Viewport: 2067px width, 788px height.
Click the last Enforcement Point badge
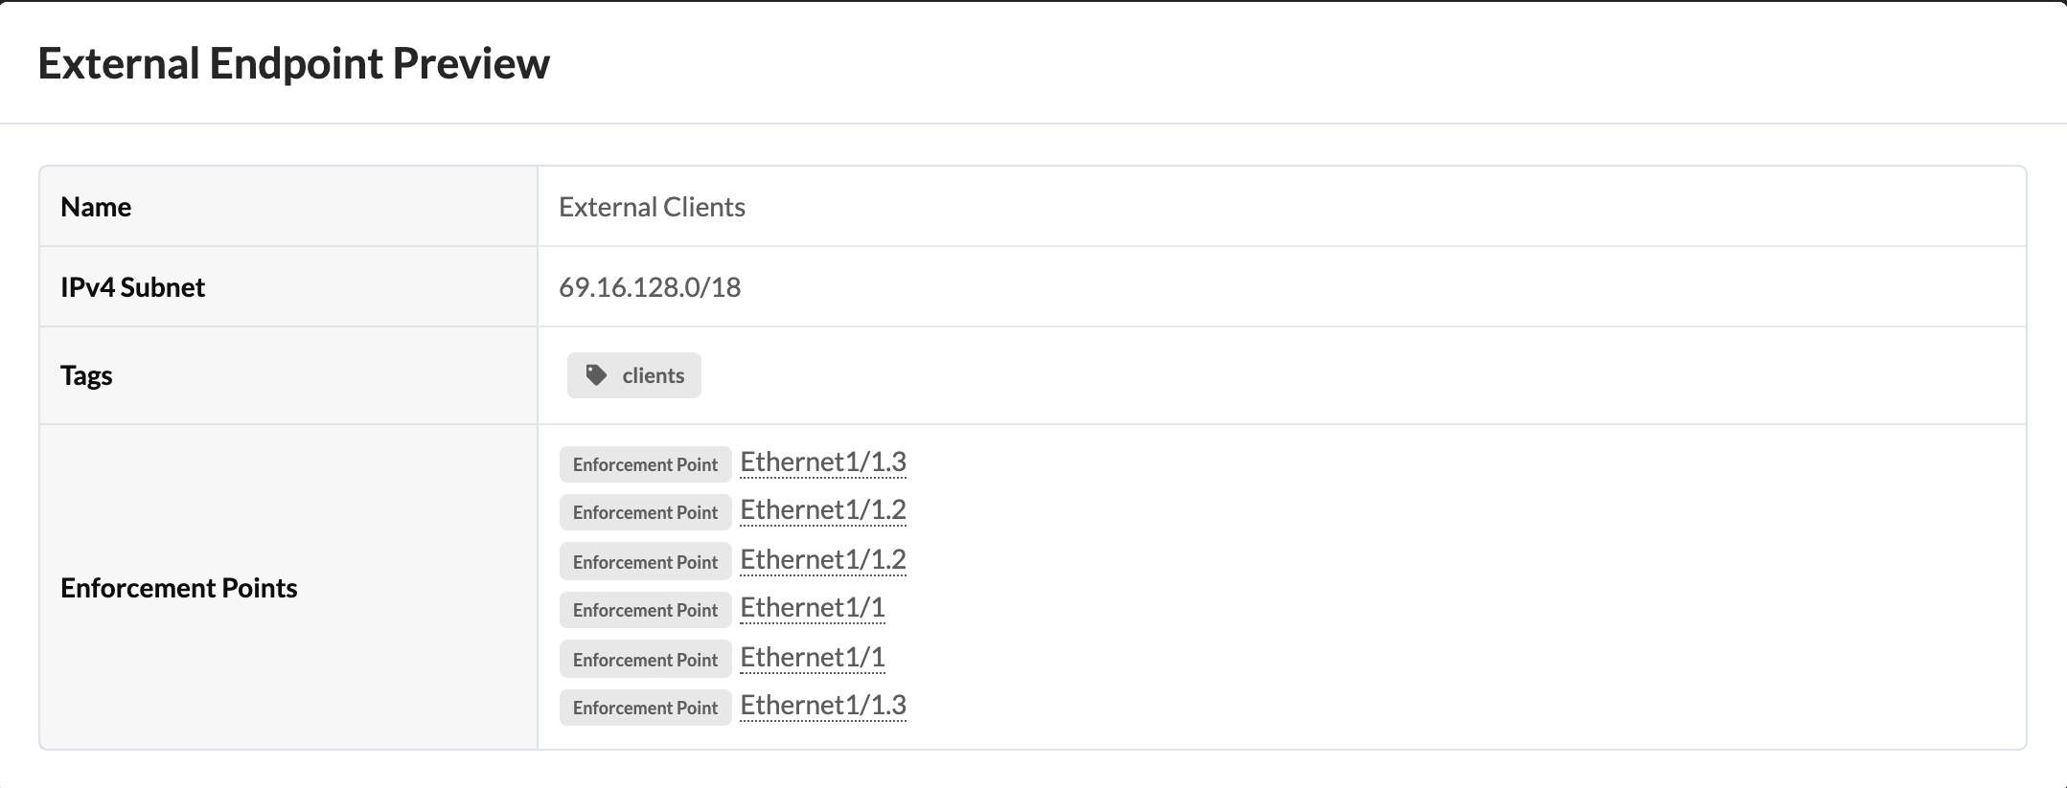tap(645, 708)
